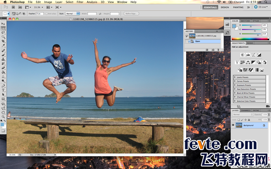The height and width of the screenshot is (169, 271).
Task: Pick the Move tool
Action: (x=3, y=24)
